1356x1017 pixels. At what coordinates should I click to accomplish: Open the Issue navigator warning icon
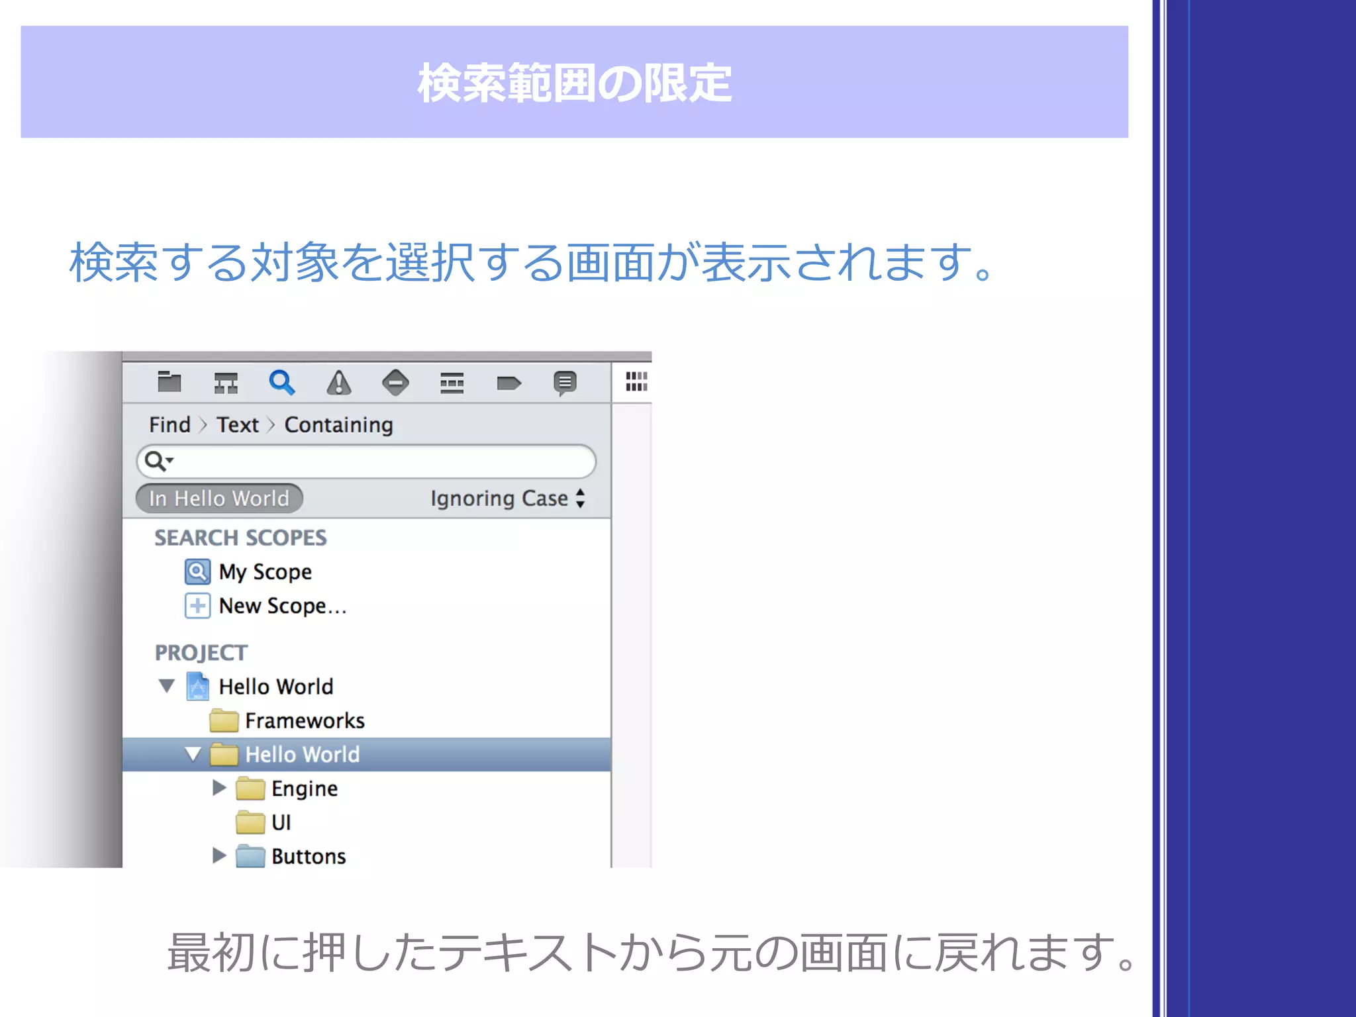tap(339, 383)
